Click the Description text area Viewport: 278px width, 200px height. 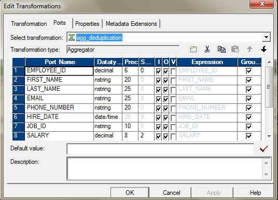(x=165, y=168)
